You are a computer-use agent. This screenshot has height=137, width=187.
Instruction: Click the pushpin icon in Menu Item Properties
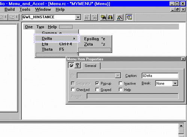click(71, 65)
